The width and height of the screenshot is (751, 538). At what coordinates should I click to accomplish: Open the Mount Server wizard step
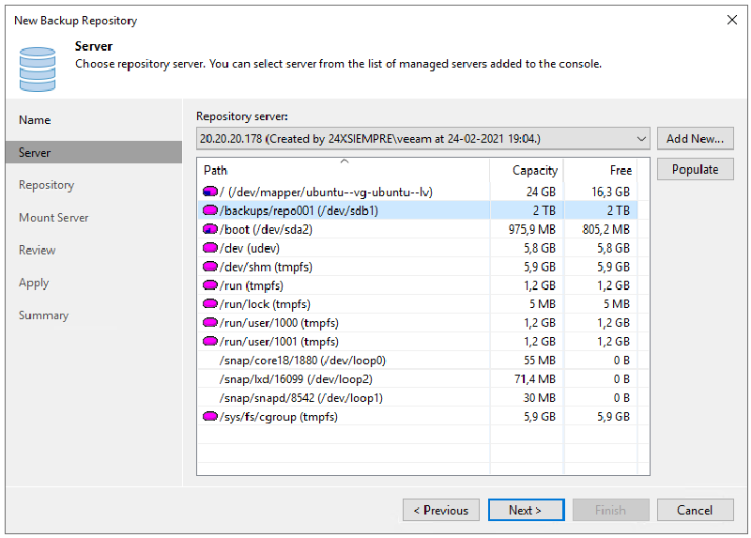tap(54, 218)
